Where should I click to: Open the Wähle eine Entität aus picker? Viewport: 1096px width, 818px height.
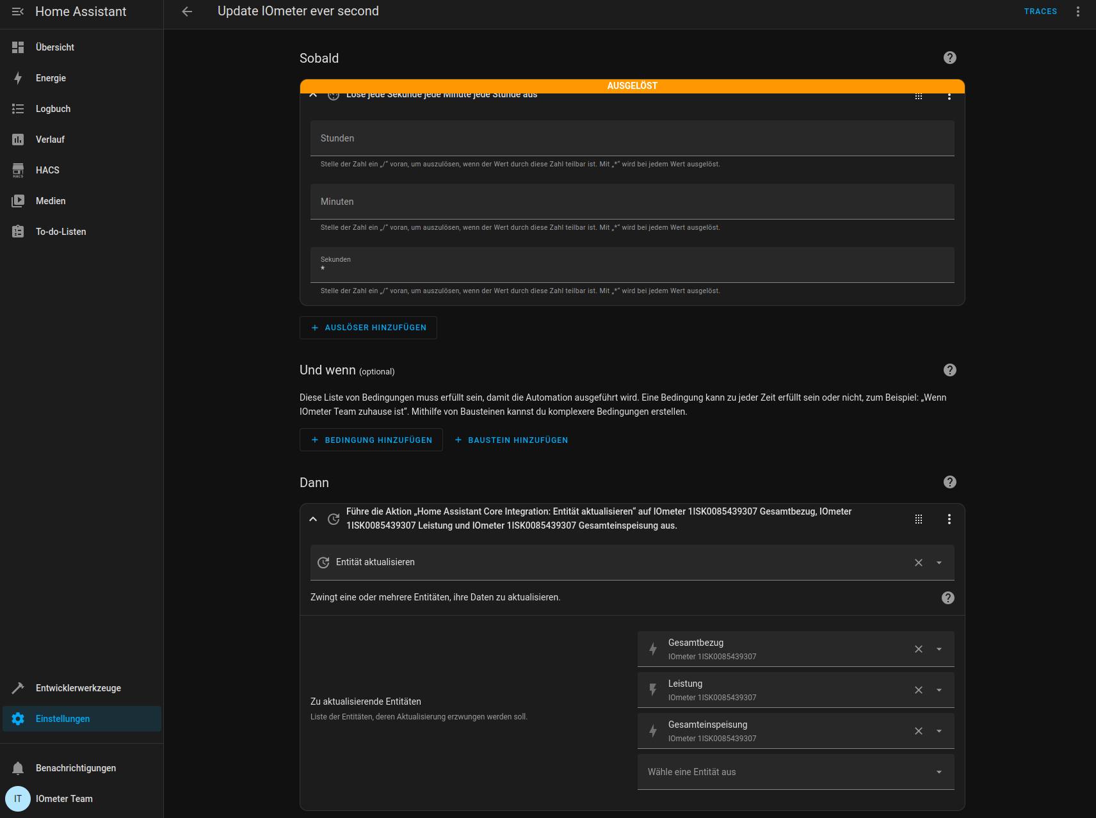click(796, 772)
